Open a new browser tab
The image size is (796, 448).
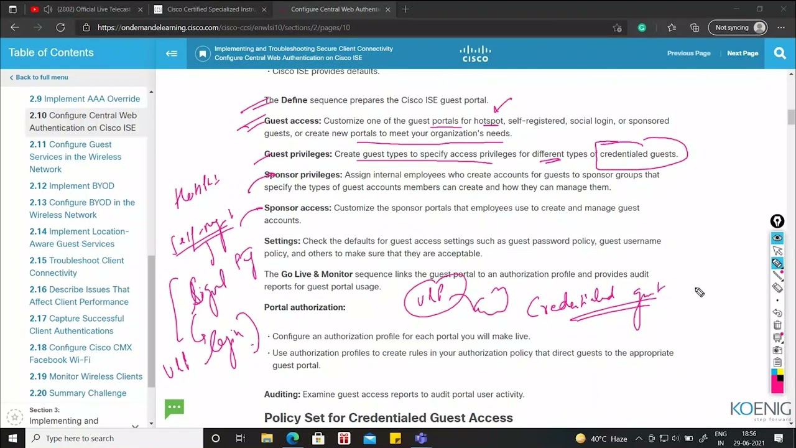click(405, 9)
